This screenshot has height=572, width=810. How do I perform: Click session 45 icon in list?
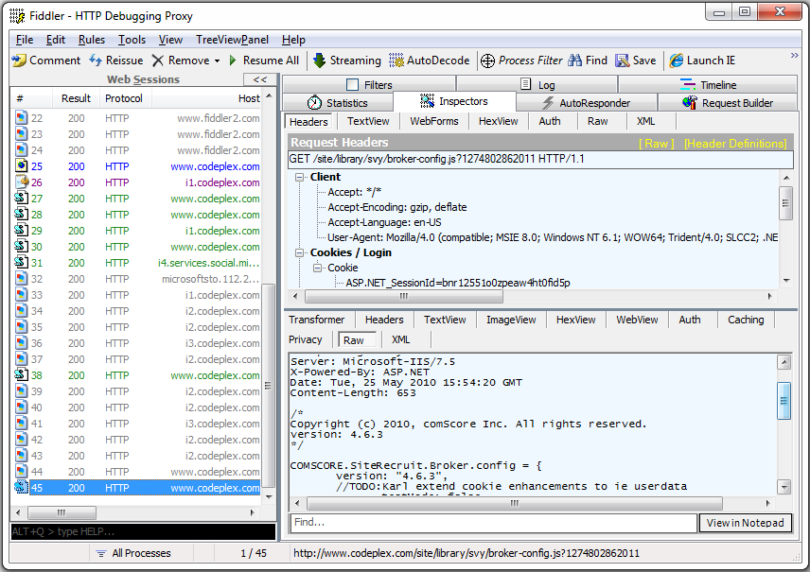(x=21, y=487)
